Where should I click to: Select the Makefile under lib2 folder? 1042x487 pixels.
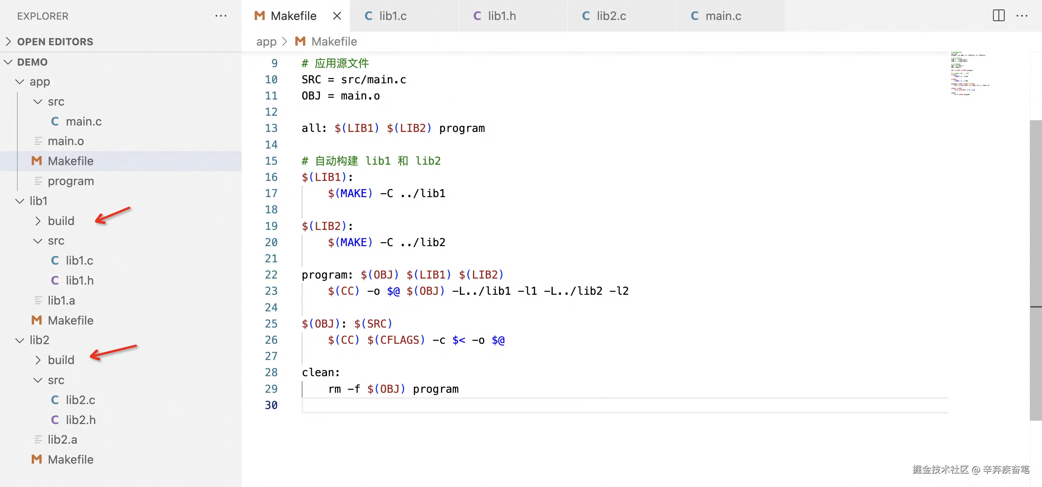click(70, 459)
